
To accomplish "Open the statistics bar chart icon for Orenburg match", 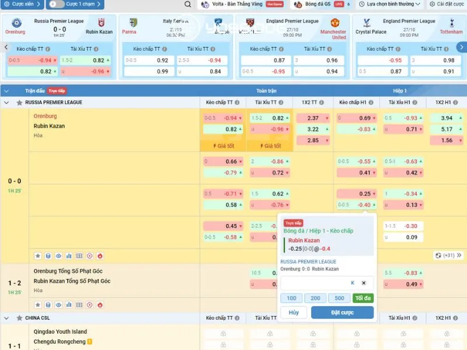I will (x=69, y=256).
